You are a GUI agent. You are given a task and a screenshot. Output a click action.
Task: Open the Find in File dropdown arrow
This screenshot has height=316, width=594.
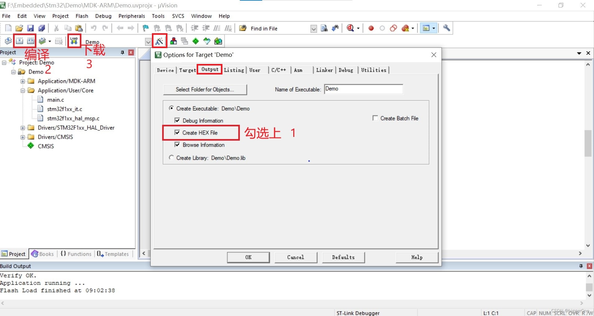[314, 29]
